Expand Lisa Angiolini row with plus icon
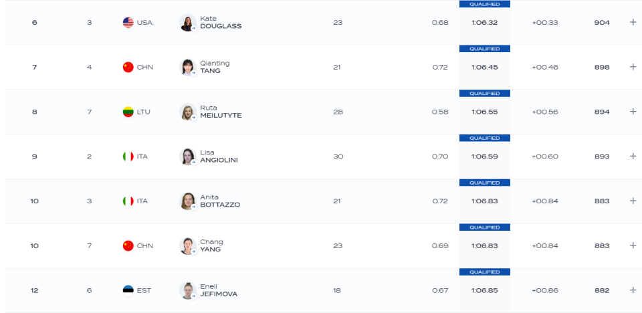This screenshot has height=313, width=642. click(633, 156)
